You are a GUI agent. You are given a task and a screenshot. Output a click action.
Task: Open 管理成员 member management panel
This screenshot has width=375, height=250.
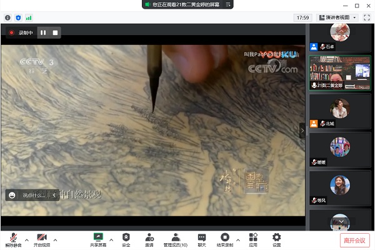point(176,239)
